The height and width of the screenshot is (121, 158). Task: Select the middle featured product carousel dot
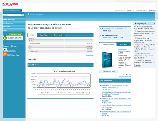pyautogui.click(x=127, y=75)
